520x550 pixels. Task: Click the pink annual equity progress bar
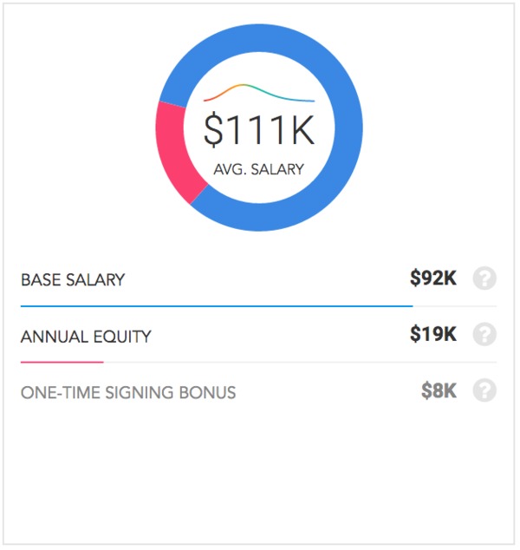tap(62, 363)
